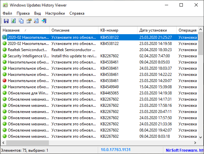The height and width of the screenshot is (154, 204).
Task: Click the Copy selected items icon
Action: (21, 21)
